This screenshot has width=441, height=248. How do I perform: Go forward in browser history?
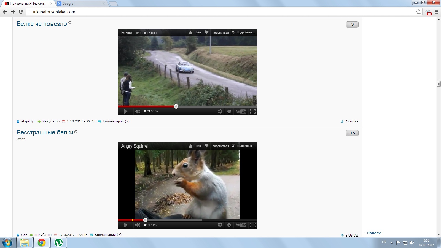[x=13, y=12]
